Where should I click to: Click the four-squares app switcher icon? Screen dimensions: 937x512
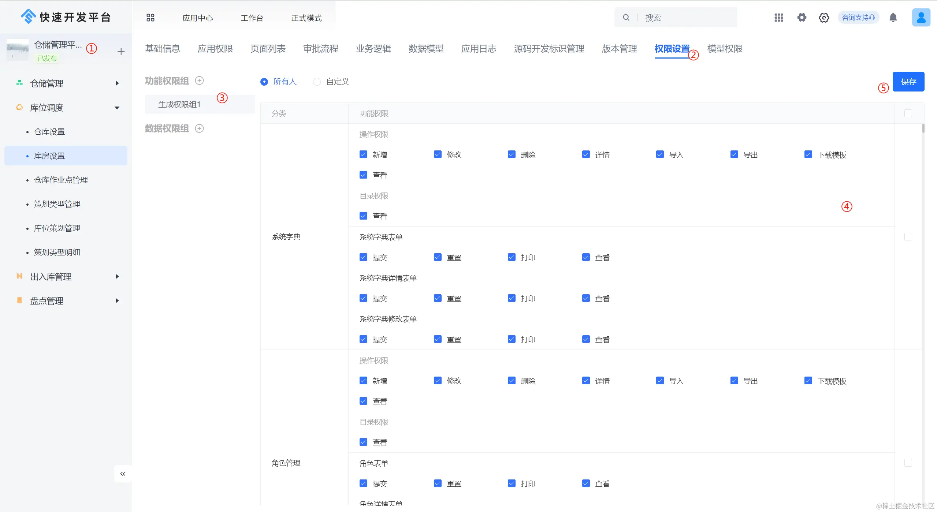[150, 18]
